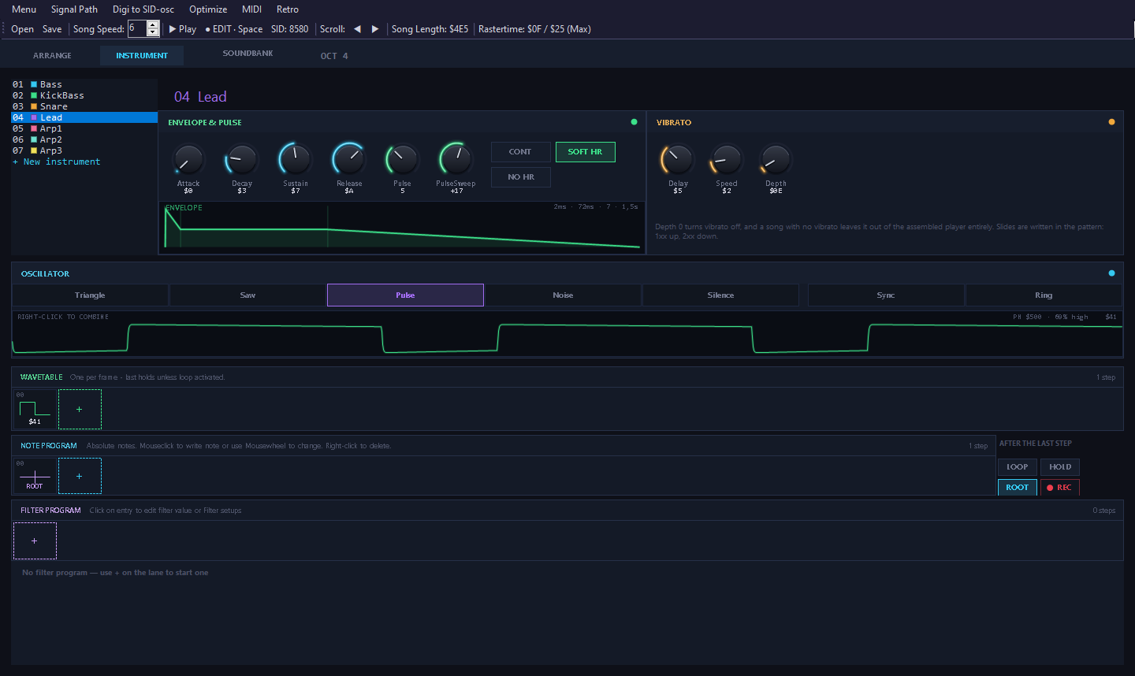Switch to the INSTRUMENT tab

(x=142, y=56)
